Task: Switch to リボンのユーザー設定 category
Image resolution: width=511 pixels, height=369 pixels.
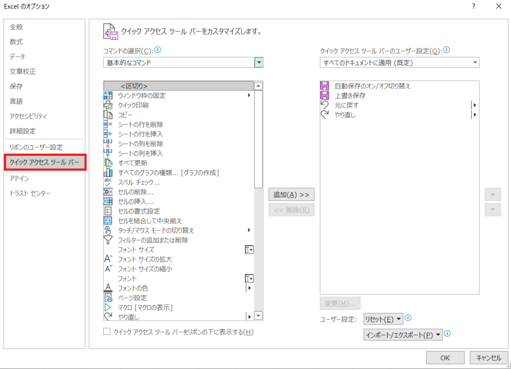Action: (36, 147)
